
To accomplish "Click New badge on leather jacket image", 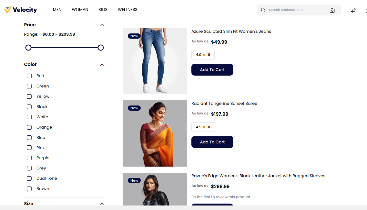I will pos(134,180).
